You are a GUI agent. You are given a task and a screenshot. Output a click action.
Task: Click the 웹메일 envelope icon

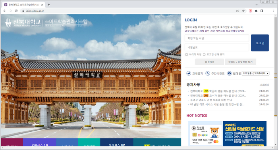[230, 73]
